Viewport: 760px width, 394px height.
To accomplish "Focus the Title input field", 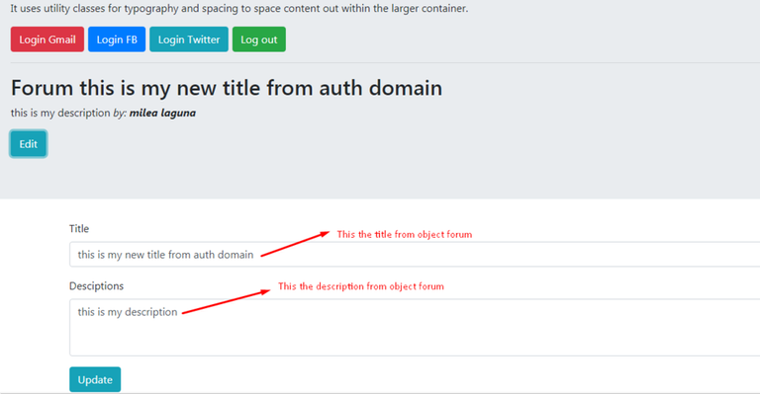I will tap(415, 255).
